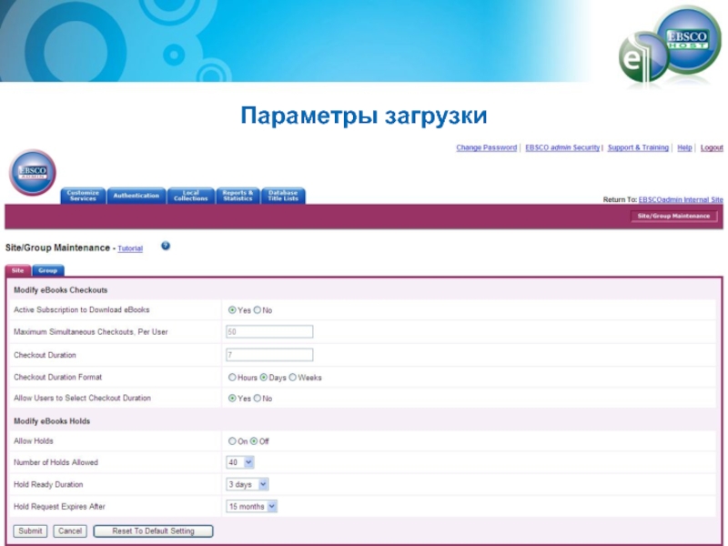Click the EBSCO admin logo icon
Viewport: 728px width, 546px height.
(x=33, y=173)
